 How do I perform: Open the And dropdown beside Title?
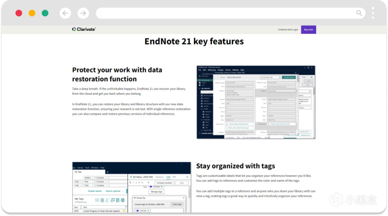(x=78, y=186)
